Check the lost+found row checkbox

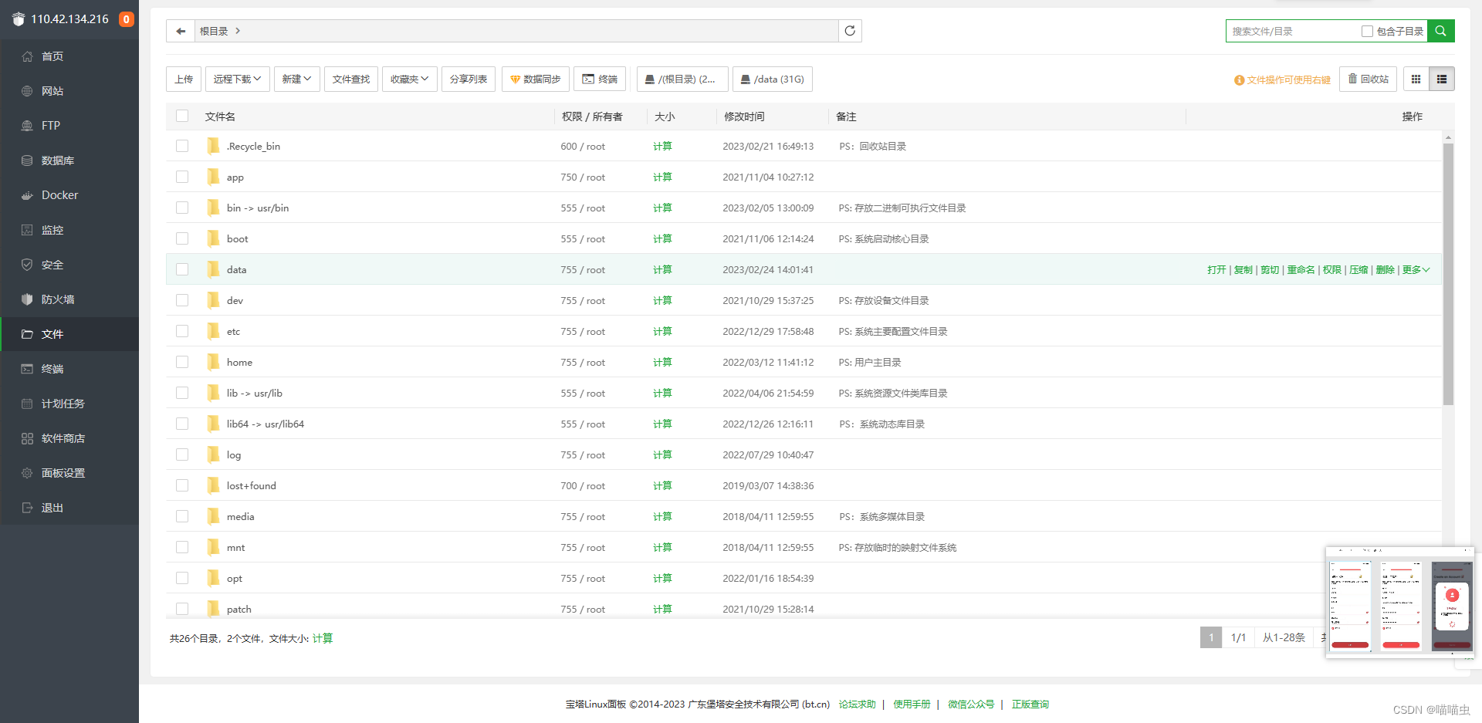[x=182, y=485]
